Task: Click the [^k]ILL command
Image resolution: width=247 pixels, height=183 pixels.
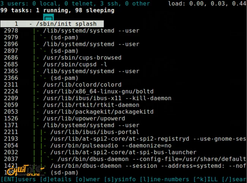Action: [206, 179]
